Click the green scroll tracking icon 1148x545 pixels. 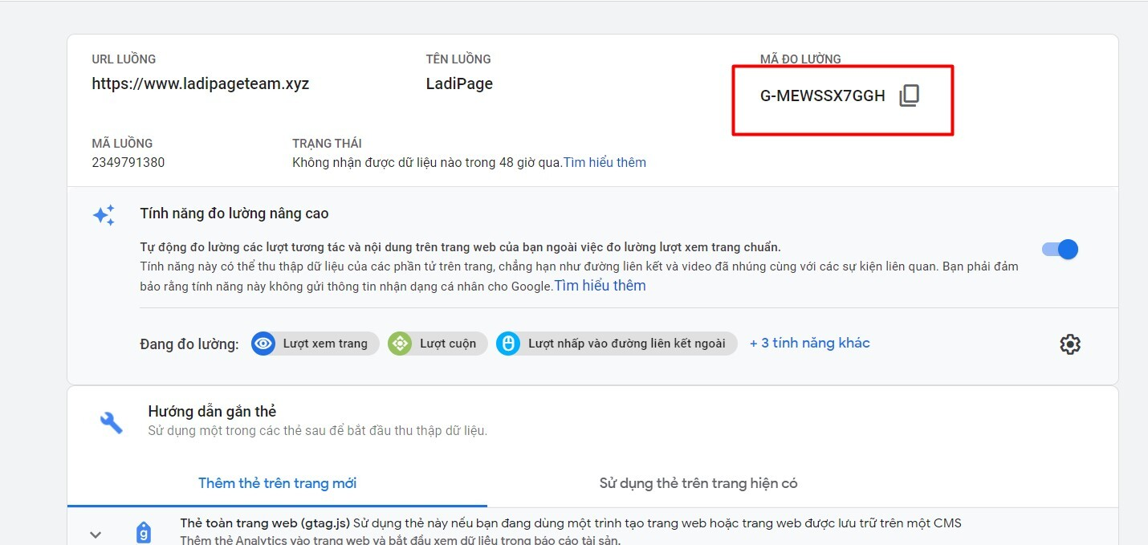pos(399,344)
